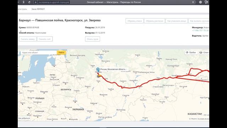Reload the page with the refresh icon

coord(29,2)
